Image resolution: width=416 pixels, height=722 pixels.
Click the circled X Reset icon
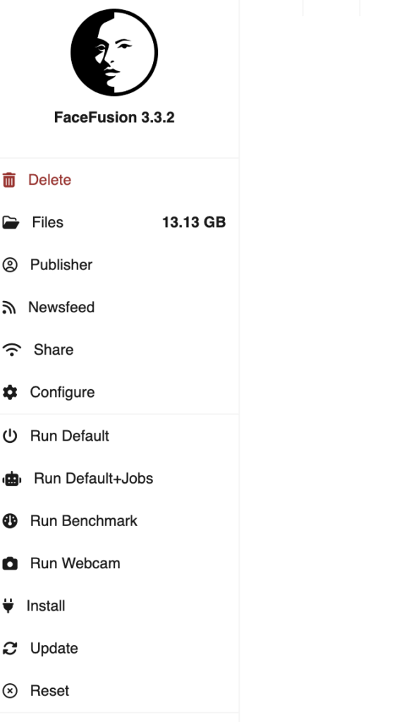click(10, 691)
